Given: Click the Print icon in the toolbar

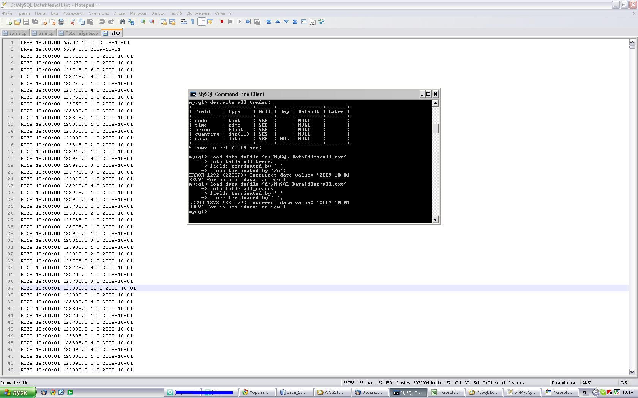Looking at the screenshot, I should (x=61, y=22).
